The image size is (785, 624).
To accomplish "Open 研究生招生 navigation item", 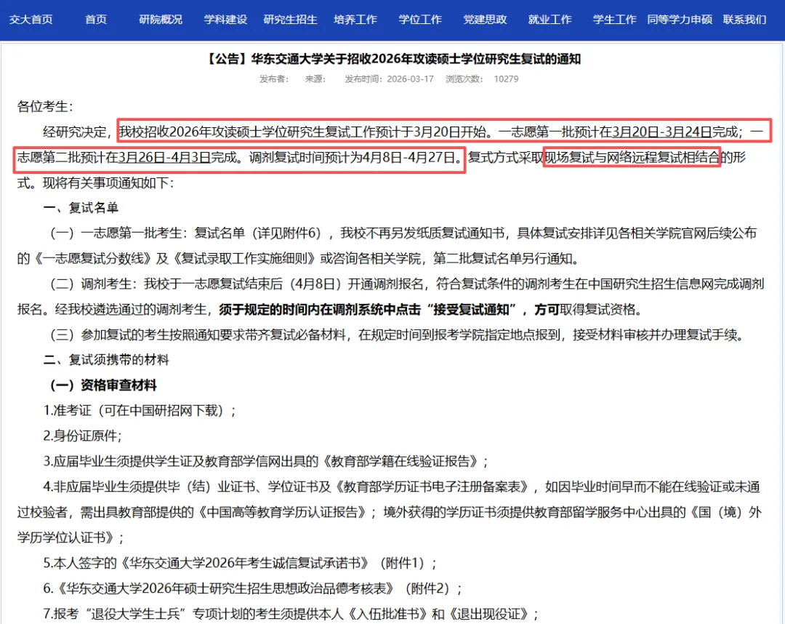I will pos(290,20).
